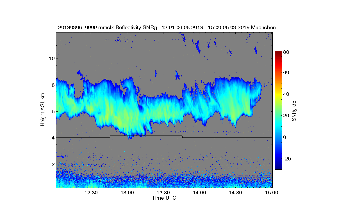Click the colorbar value 40
The width and height of the screenshot is (337, 224).
(286, 94)
